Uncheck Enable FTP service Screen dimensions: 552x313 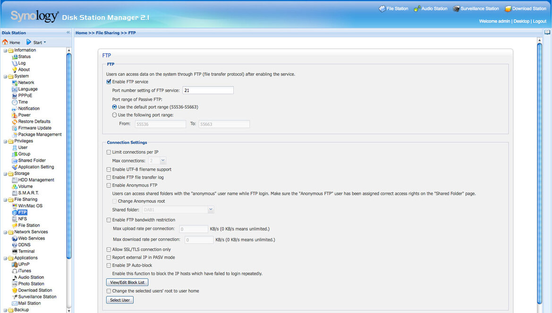tap(109, 82)
